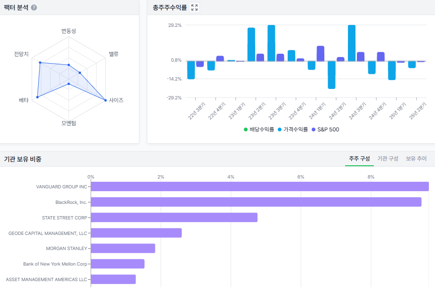Click the 24년 1분기 S&P 500 bar
This screenshot has width=435, height=291.
click(x=321, y=54)
